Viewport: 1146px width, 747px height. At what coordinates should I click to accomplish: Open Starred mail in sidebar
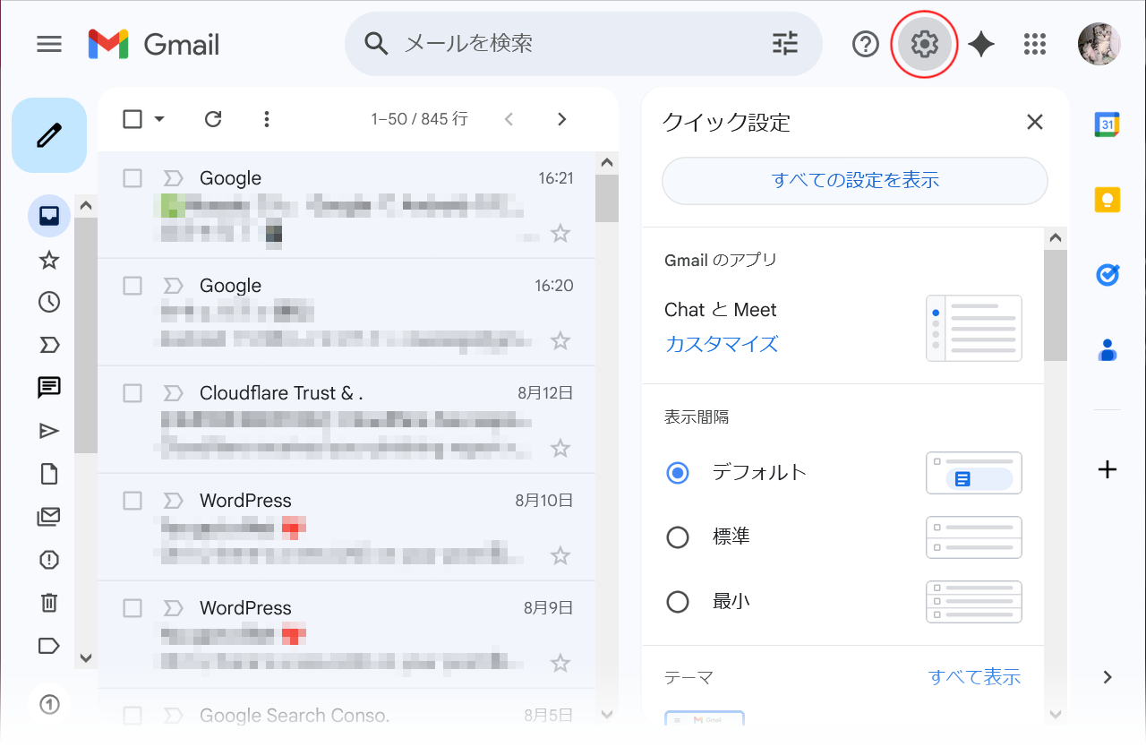(49, 260)
